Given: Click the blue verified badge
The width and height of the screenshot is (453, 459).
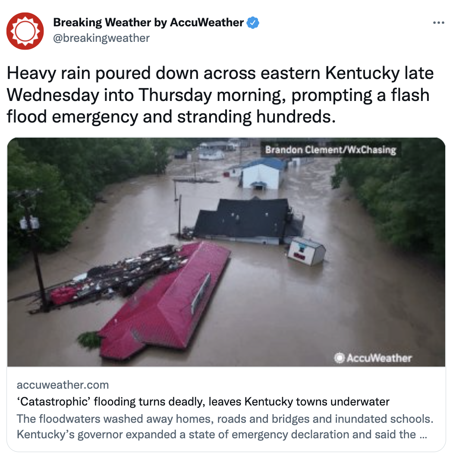Looking at the screenshot, I should pyautogui.click(x=253, y=23).
